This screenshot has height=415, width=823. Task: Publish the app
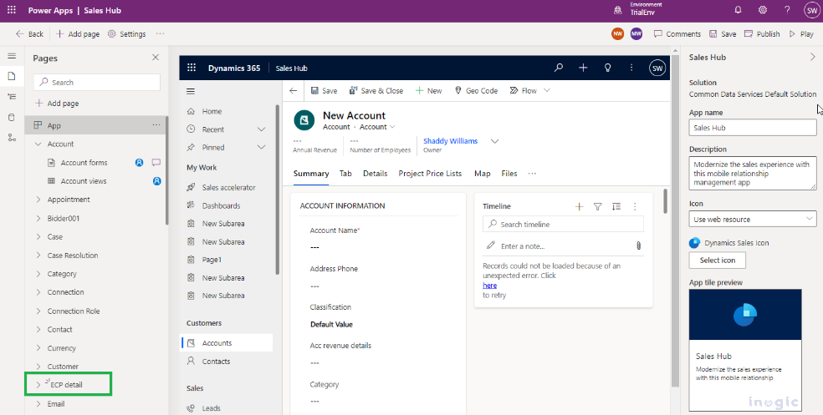point(762,33)
